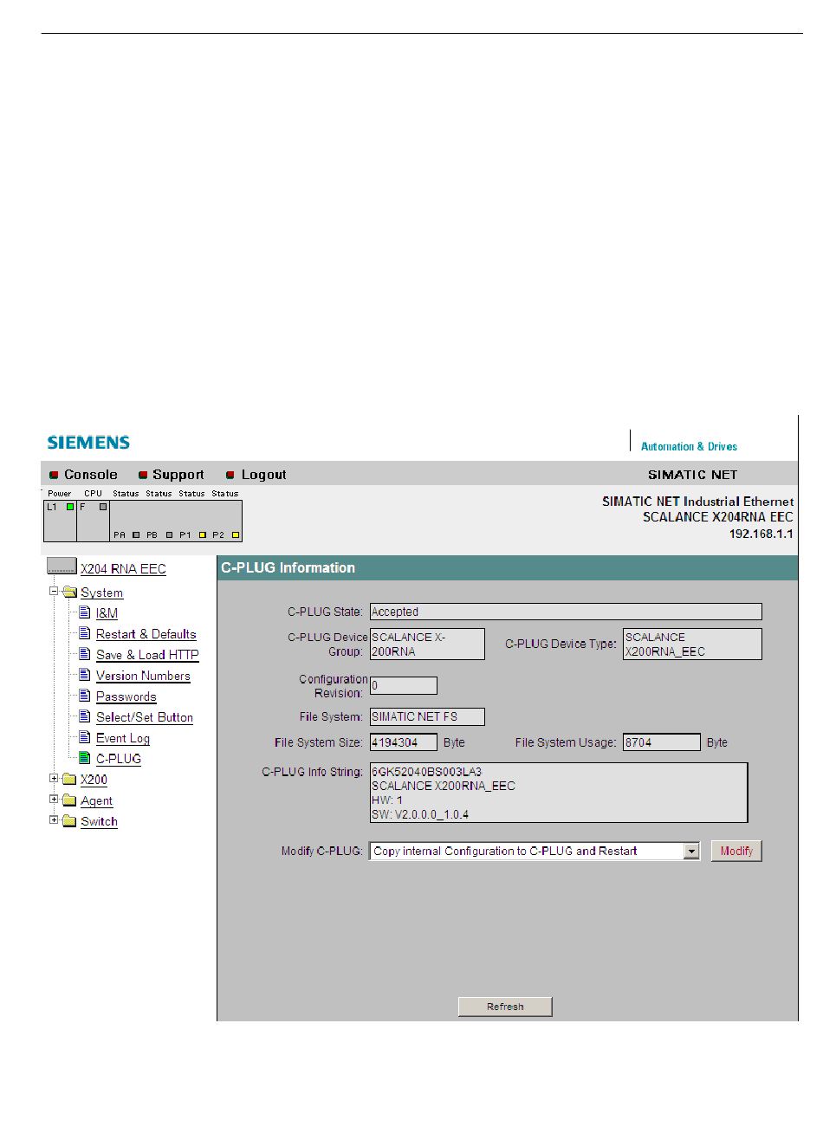Viewport: 823px width, 1127px height.
Task: Click the P1 port status LED
Action: click(203, 534)
